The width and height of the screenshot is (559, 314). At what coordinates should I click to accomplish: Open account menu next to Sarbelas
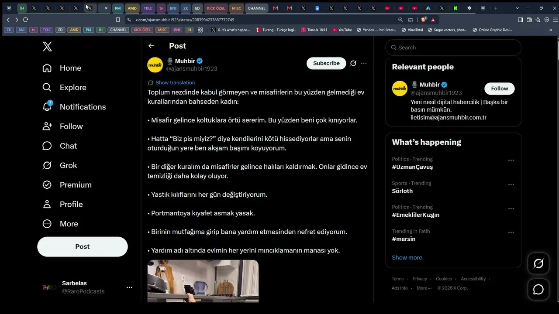coord(129,287)
